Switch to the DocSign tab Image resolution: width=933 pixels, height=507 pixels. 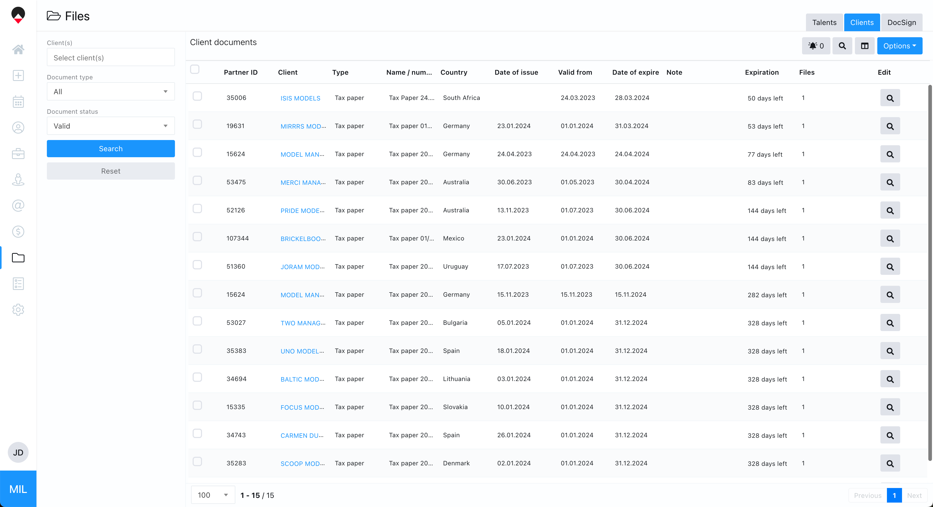point(902,22)
